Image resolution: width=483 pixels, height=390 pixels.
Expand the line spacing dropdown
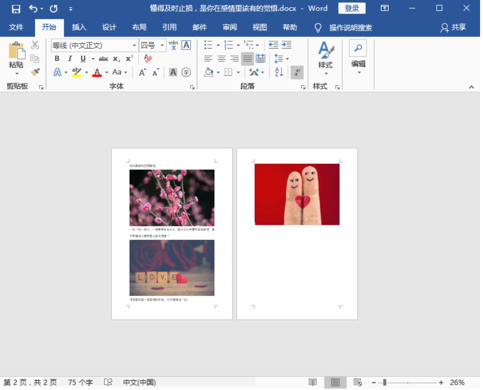[x=287, y=59]
